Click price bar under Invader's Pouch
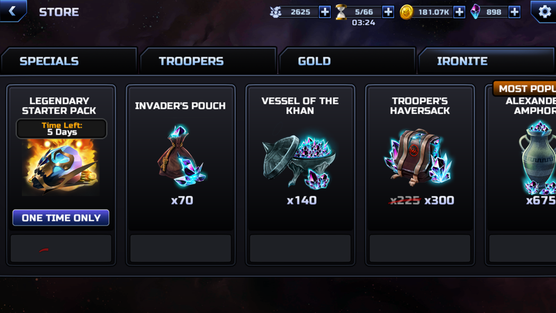Image resolution: width=556 pixels, height=313 pixels. 181,248
